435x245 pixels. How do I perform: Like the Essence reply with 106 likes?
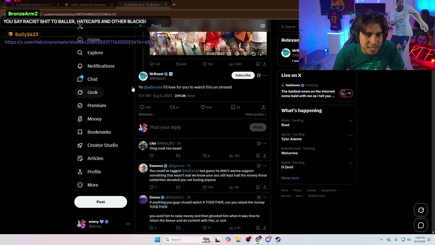coord(208,187)
